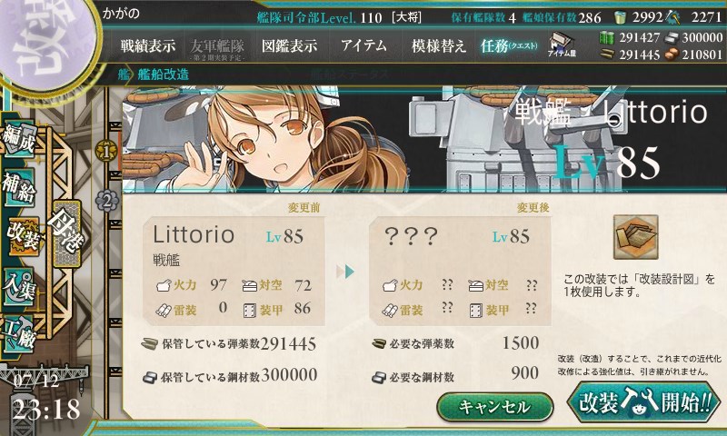
Task: Open the 任務 quest menu
Action: click(x=509, y=45)
